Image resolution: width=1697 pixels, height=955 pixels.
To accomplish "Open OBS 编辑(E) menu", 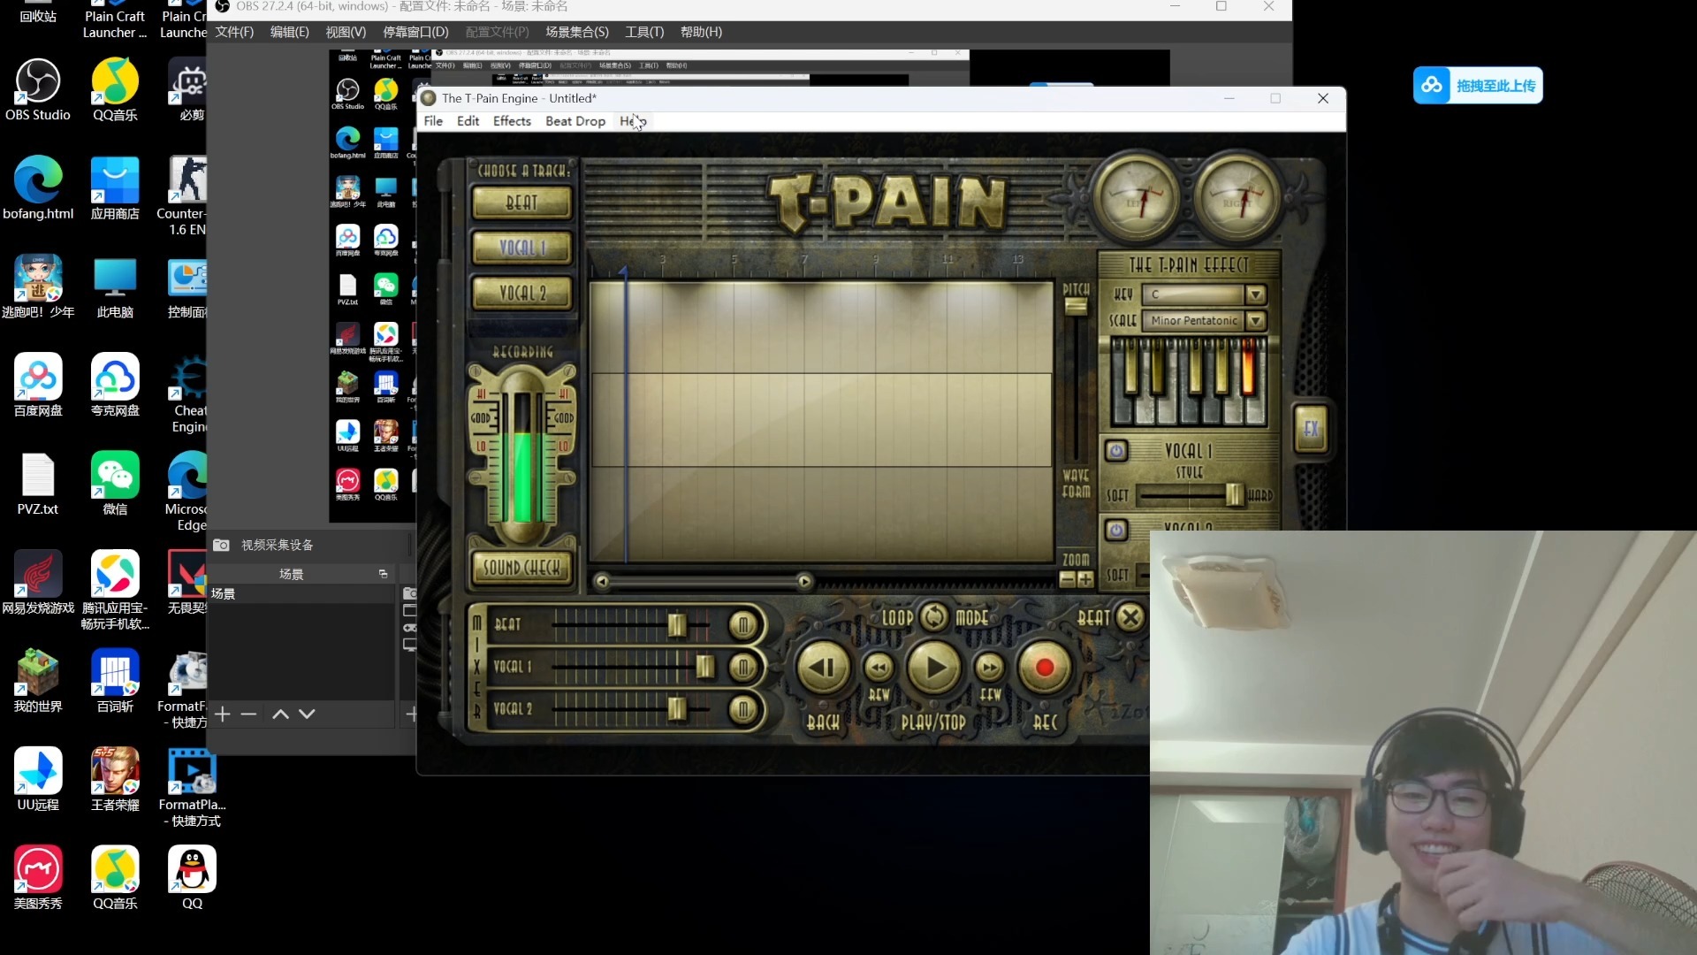I will coord(289,32).
